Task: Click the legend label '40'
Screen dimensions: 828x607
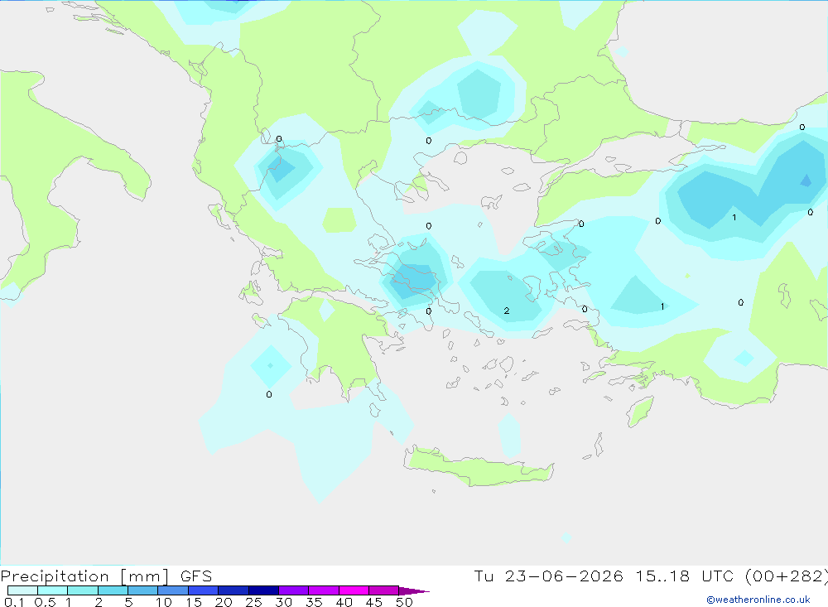Action: tap(344, 602)
